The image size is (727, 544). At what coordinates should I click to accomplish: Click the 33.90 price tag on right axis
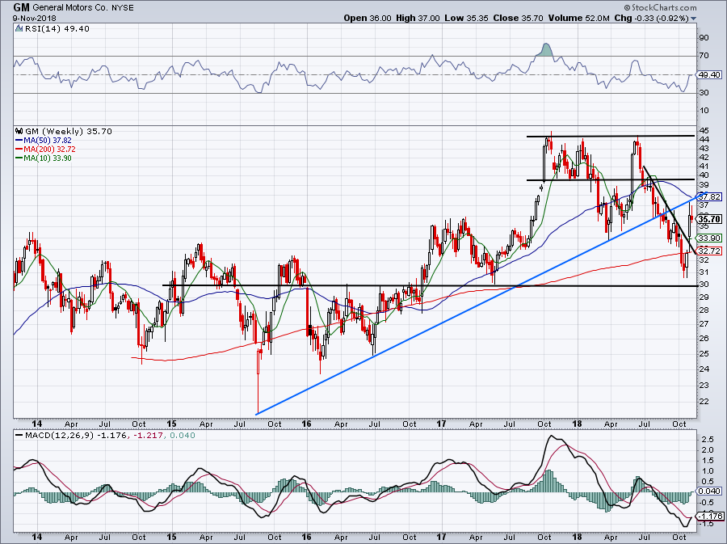709,238
